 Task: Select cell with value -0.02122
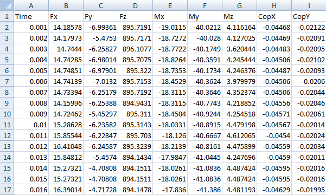[x=309, y=27]
